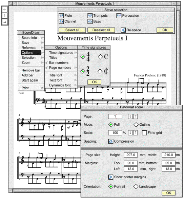Go to previous page with left arrow
184x199 pixels.
[x=5, y=10]
